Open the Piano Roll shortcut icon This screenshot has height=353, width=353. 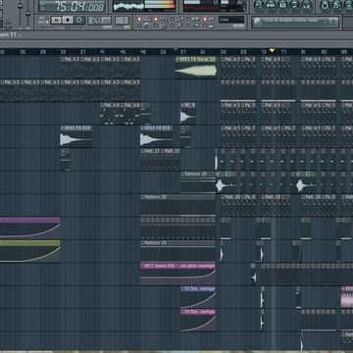[x=283, y=5]
